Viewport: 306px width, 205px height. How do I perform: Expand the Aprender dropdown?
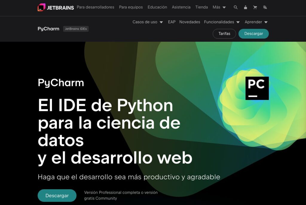click(256, 22)
